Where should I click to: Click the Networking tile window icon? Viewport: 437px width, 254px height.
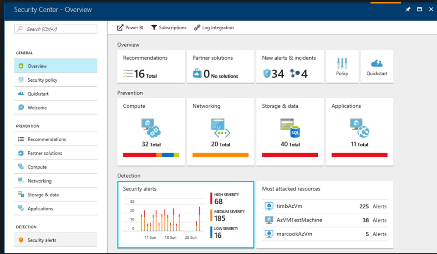pyautogui.click(x=220, y=128)
